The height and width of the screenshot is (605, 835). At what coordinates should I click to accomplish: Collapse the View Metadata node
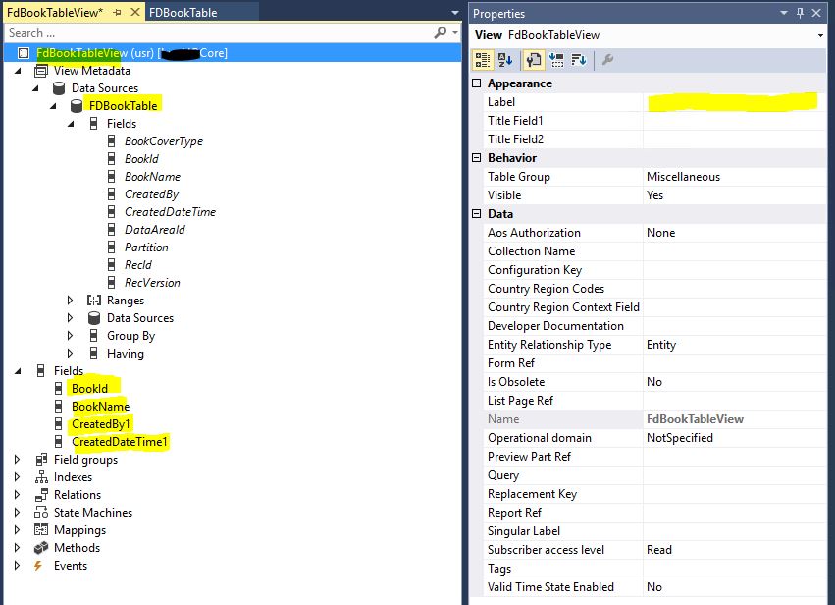17,71
